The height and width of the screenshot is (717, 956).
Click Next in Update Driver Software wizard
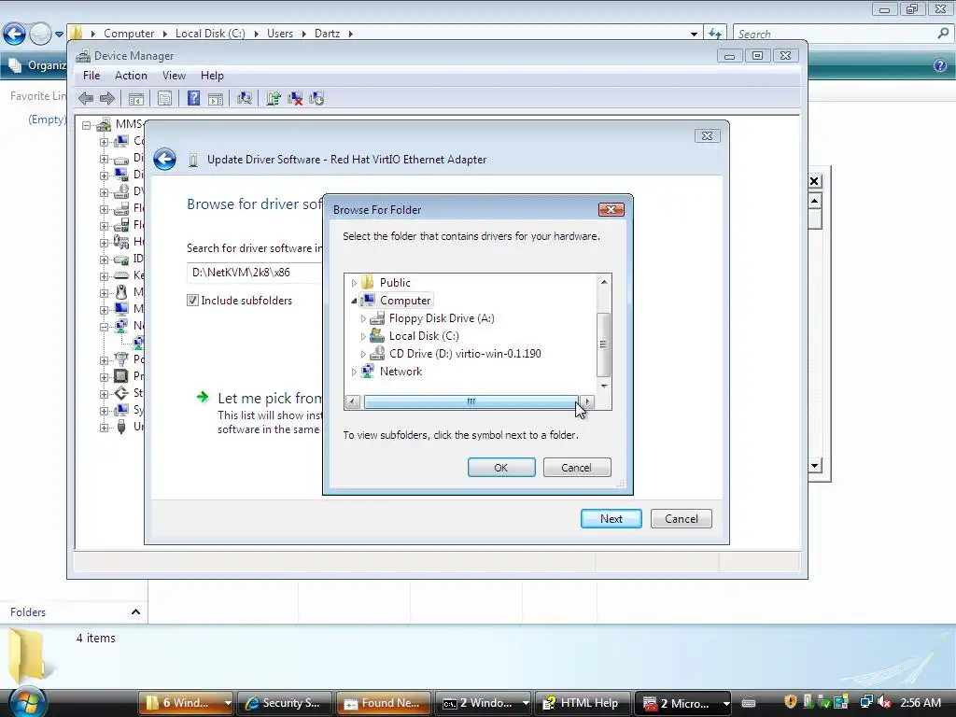pos(611,519)
